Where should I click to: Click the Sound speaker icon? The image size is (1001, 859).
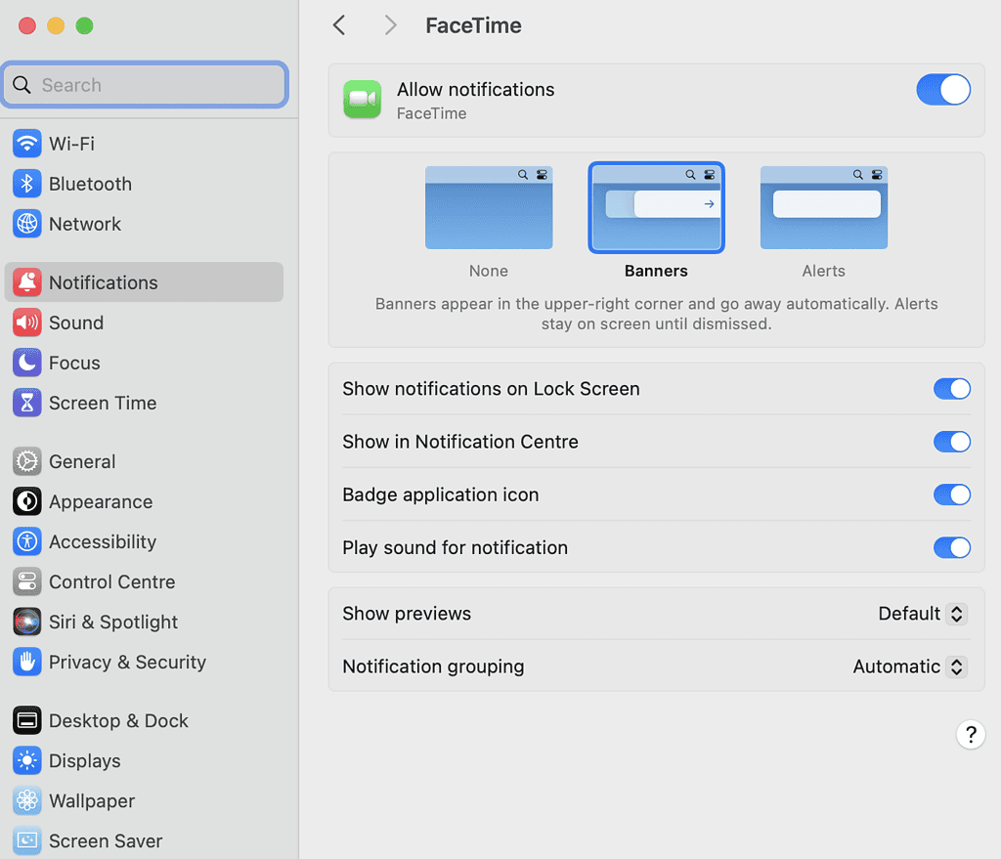pos(26,322)
